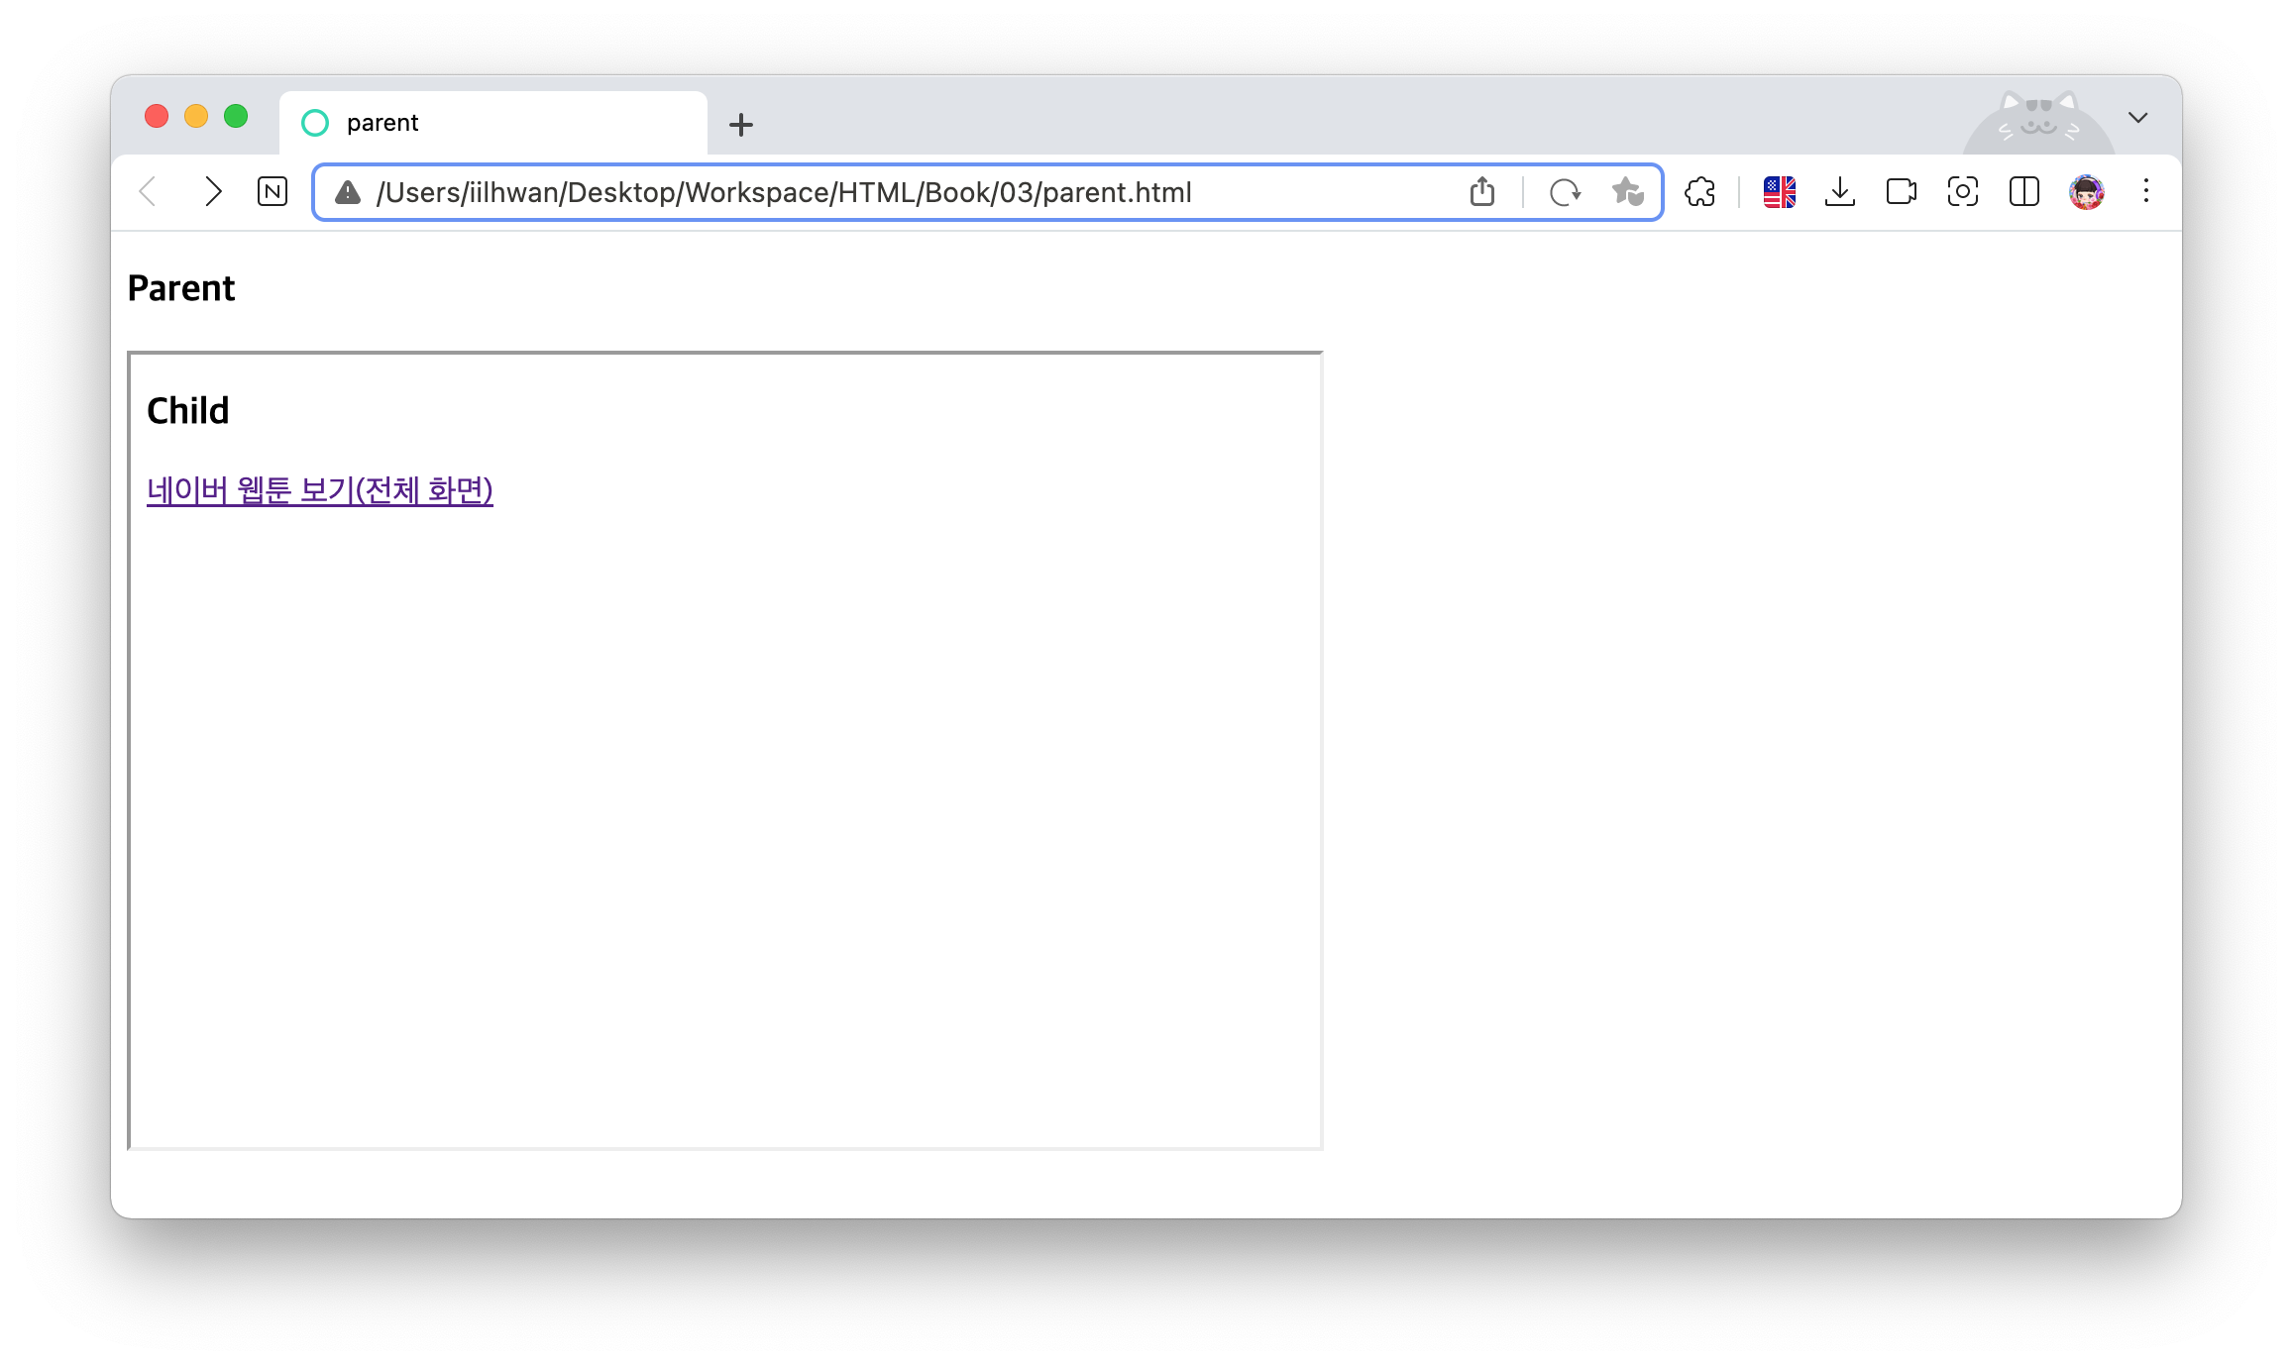Click the browser back arrow
The image size is (2293, 1365).
pos(149,192)
